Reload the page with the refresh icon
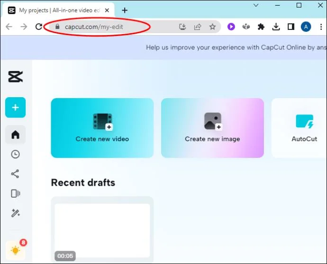The image size is (327, 264). [39, 27]
